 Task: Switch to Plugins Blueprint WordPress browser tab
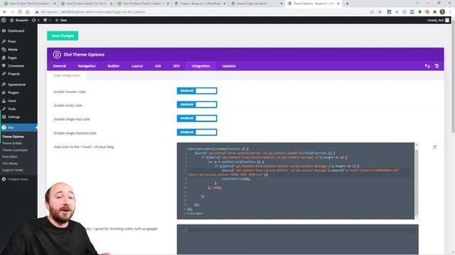[x=200, y=4]
